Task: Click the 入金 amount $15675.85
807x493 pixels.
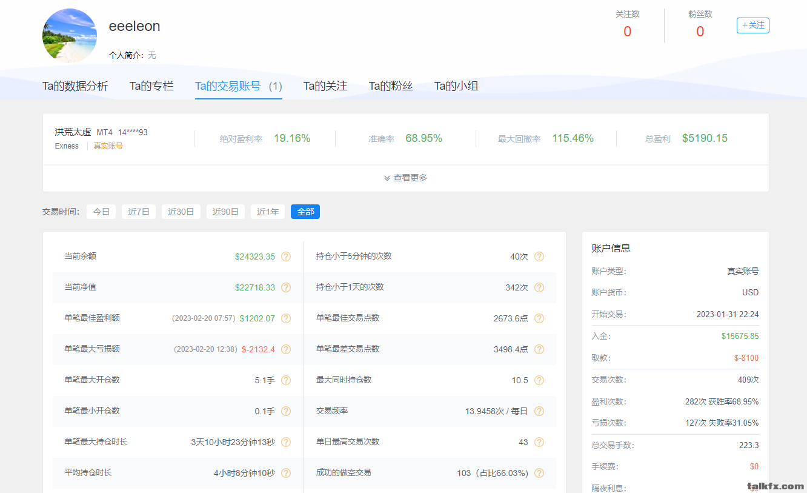Action: click(740, 336)
